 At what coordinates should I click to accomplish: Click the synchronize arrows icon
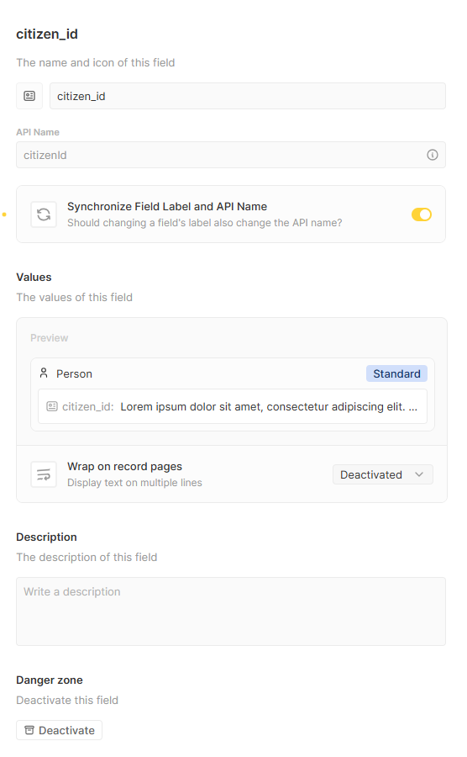44,214
